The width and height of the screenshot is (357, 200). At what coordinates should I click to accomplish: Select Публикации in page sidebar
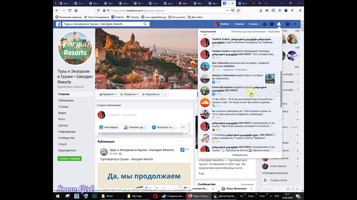(x=66, y=101)
